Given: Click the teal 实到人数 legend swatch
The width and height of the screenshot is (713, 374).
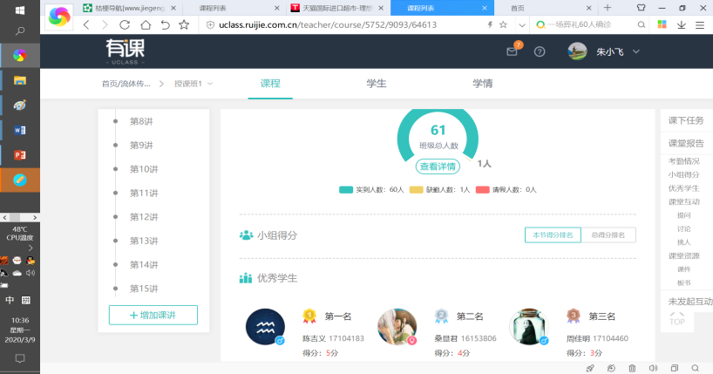Looking at the screenshot, I should pyautogui.click(x=345, y=189).
